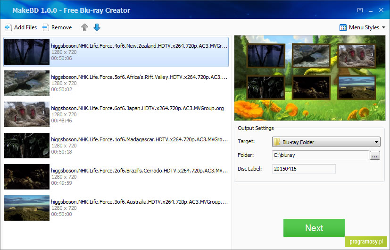Click the forest frame in menu preview
This screenshot has width=390, height=250.
(266, 56)
